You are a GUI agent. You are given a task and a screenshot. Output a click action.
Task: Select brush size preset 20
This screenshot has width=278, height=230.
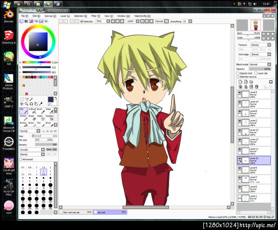[x=51, y=186]
